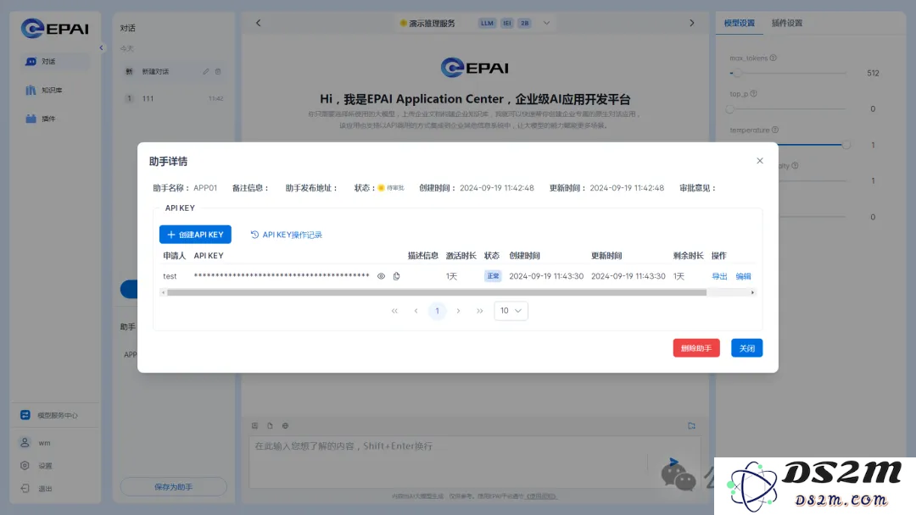Screen dimensions: 916x515
Task: Click the 2B tag
Action: click(525, 24)
